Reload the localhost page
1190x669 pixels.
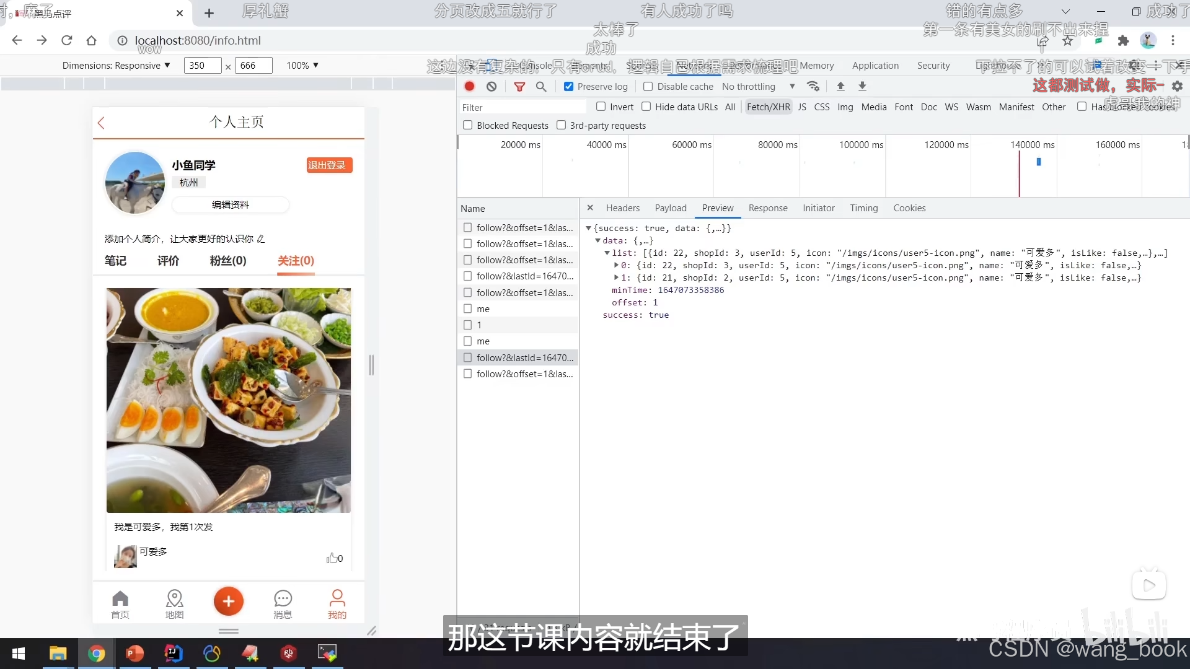click(66, 40)
